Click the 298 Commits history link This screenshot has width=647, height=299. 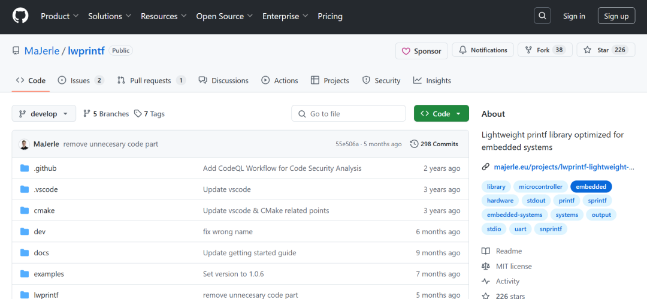click(434, 144)
